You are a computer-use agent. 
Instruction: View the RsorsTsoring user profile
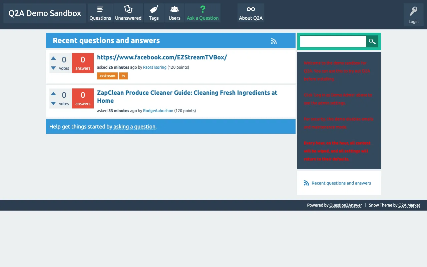(155, 67)
